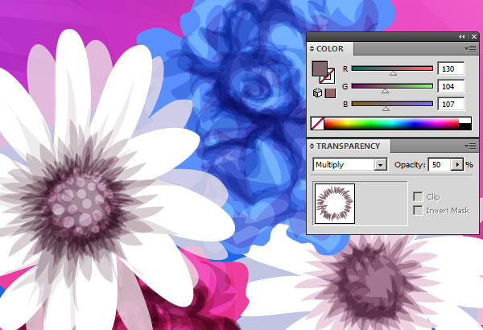The height and width of the screenshot is (330, 483).
Task: Collapse the panel group with double arrows
Action: [462, 37]
